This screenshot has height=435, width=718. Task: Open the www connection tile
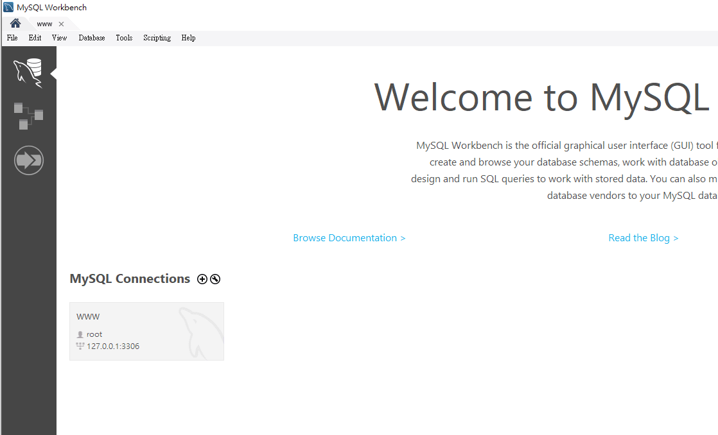[x=146, y=331]
